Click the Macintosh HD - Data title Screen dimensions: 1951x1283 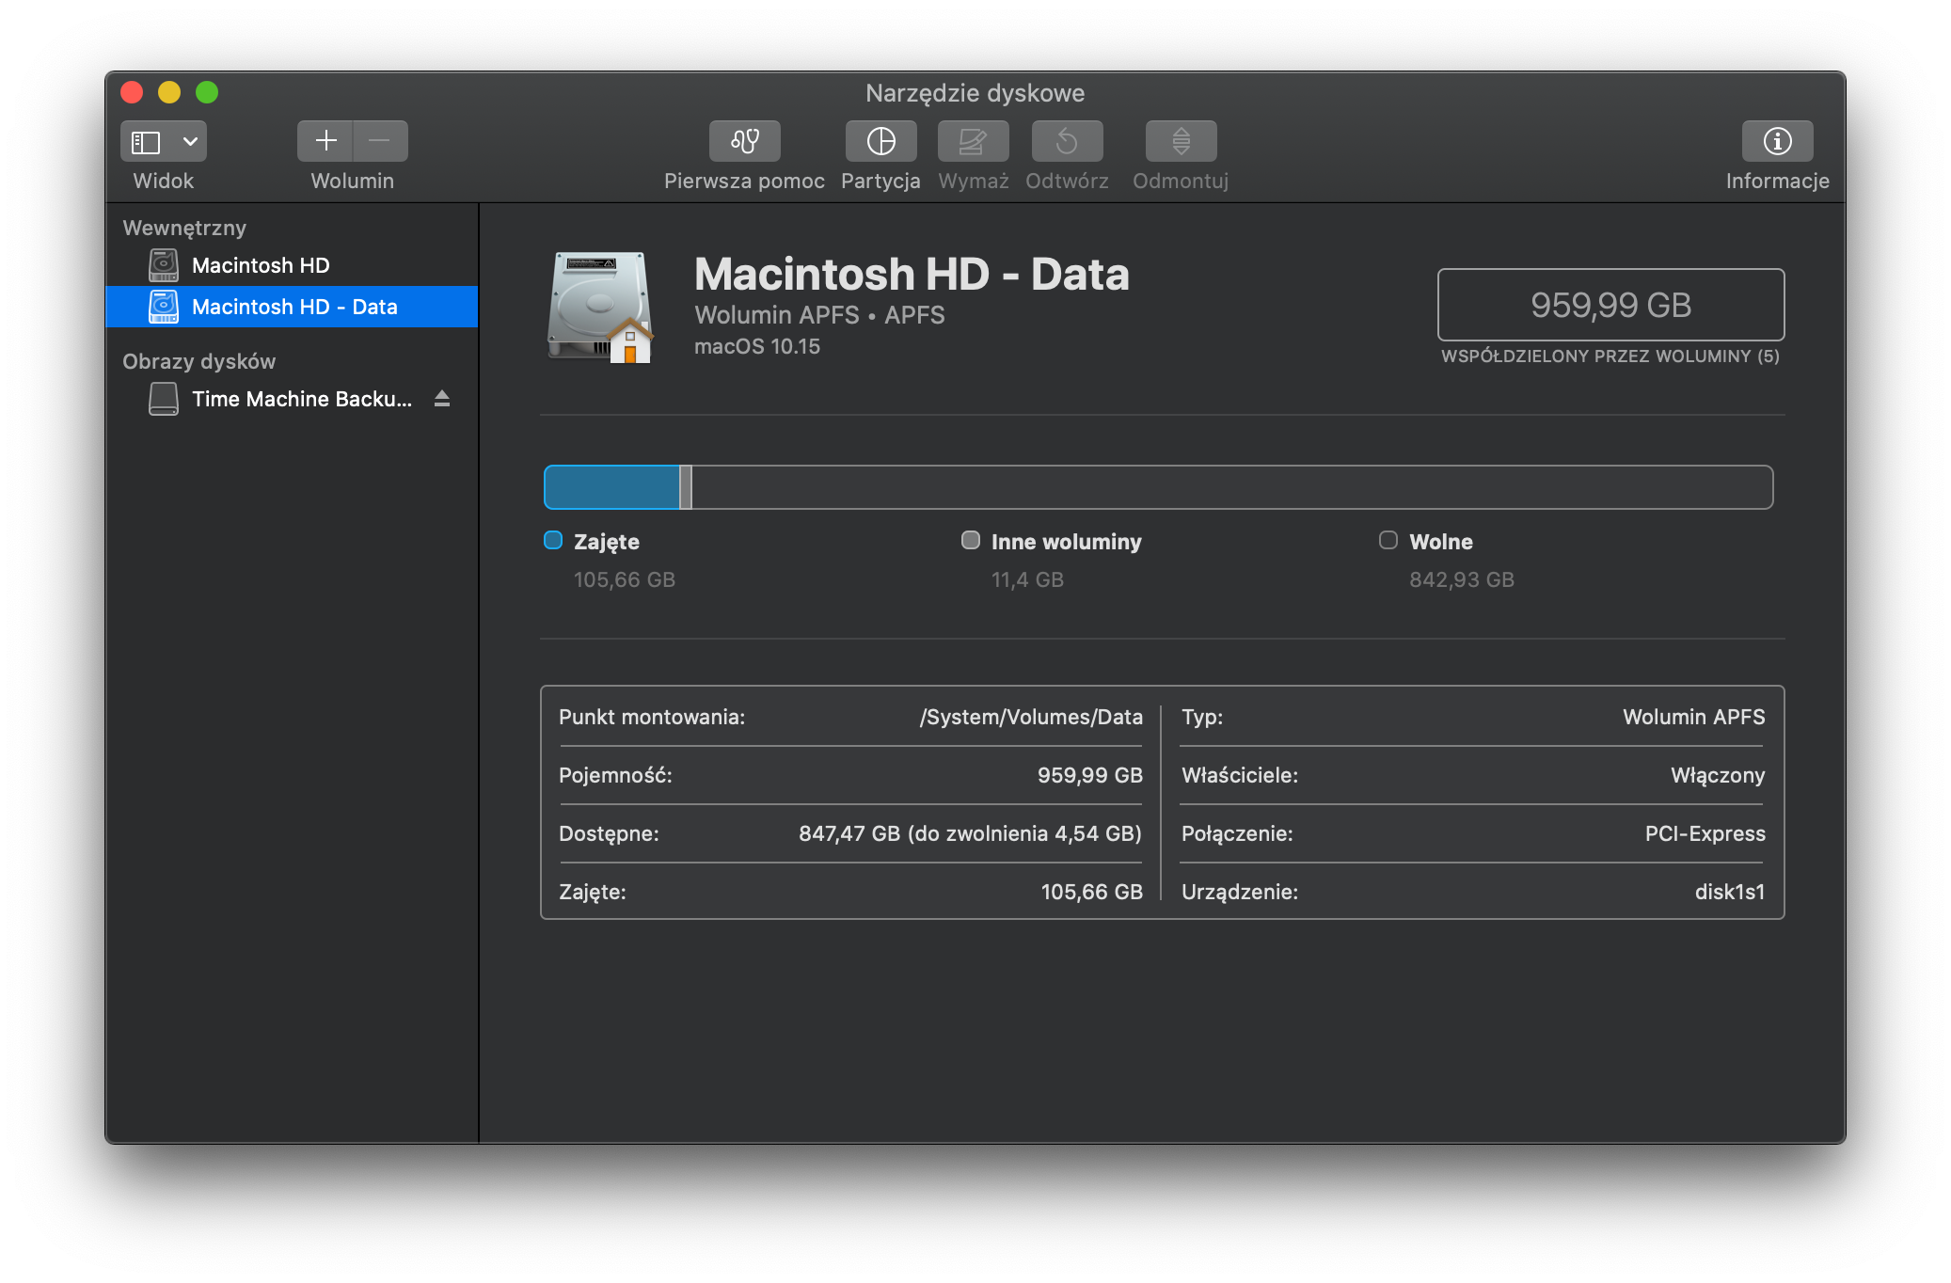click(912, 275)
